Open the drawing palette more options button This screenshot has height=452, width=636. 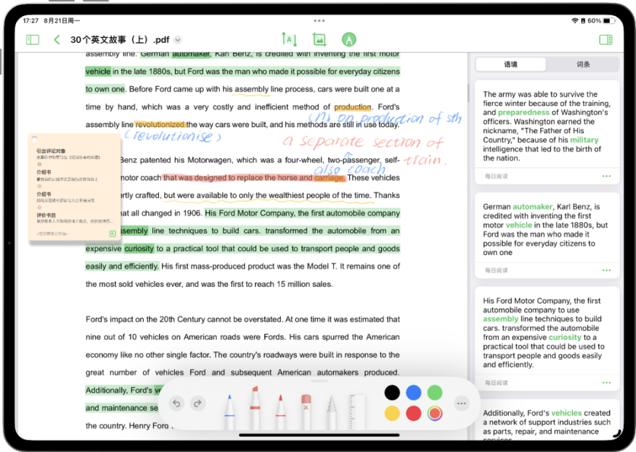tap(462, 404)
